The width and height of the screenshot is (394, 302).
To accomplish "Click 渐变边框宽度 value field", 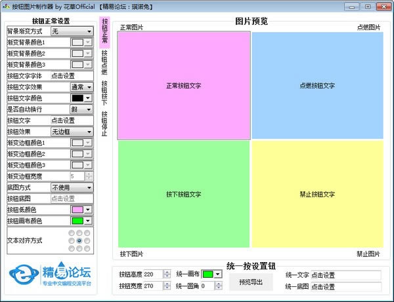I will [77, 176].
